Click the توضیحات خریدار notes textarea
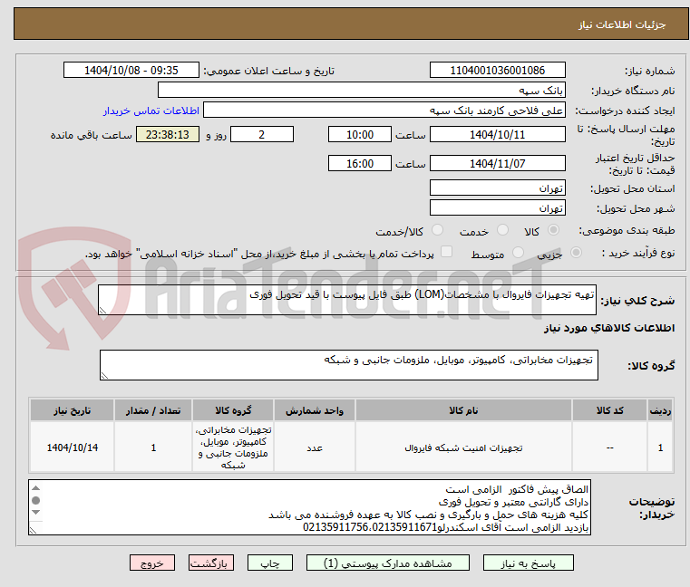The width and height of the screenshot is (690, 587). click(x=310, y=507)
